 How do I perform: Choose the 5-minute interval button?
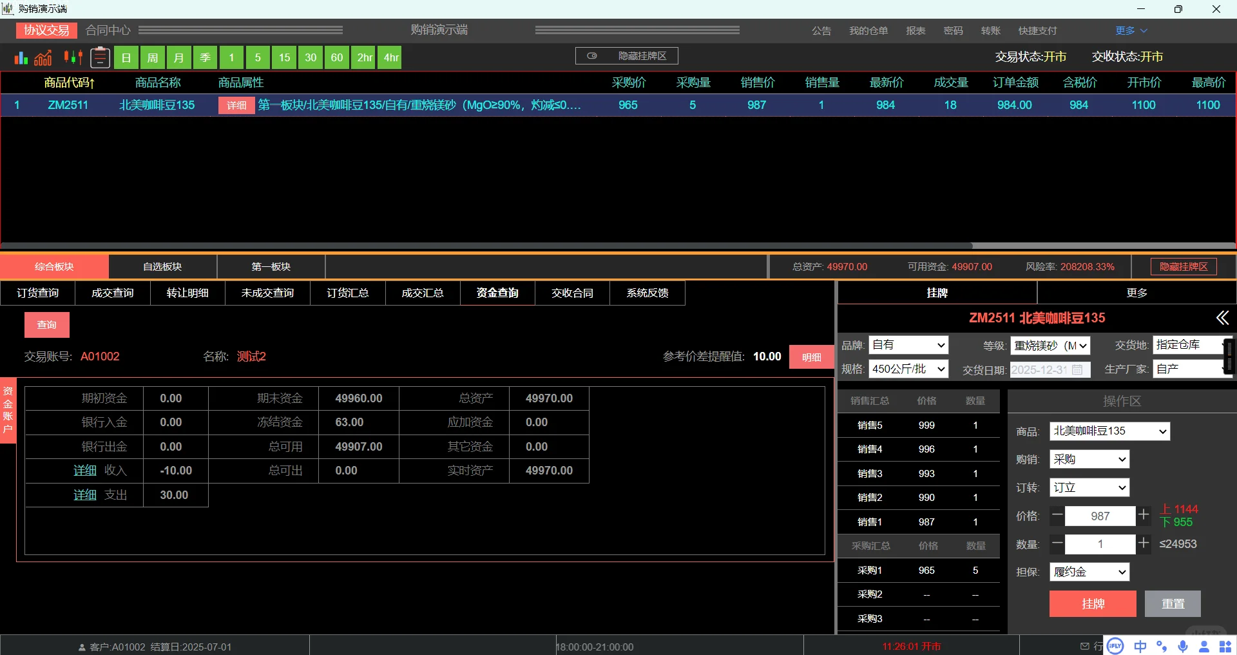[x=258, y=57]
